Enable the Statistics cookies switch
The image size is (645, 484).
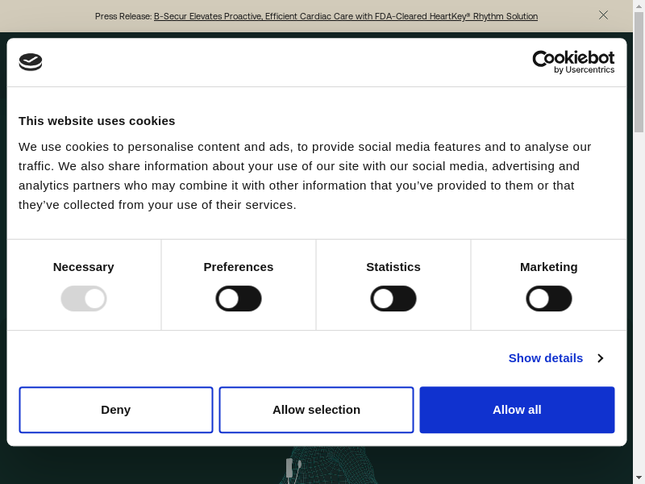393,298
